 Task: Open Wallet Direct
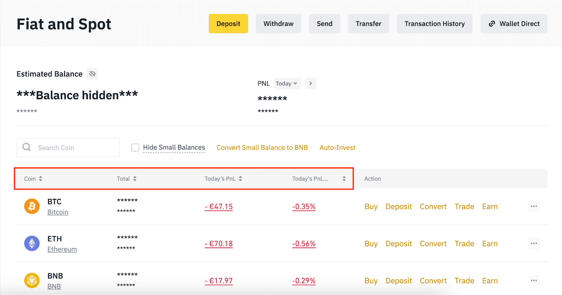point(514,24)
